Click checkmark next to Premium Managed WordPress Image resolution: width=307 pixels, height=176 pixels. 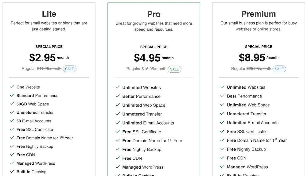click(x=222, y=167)
